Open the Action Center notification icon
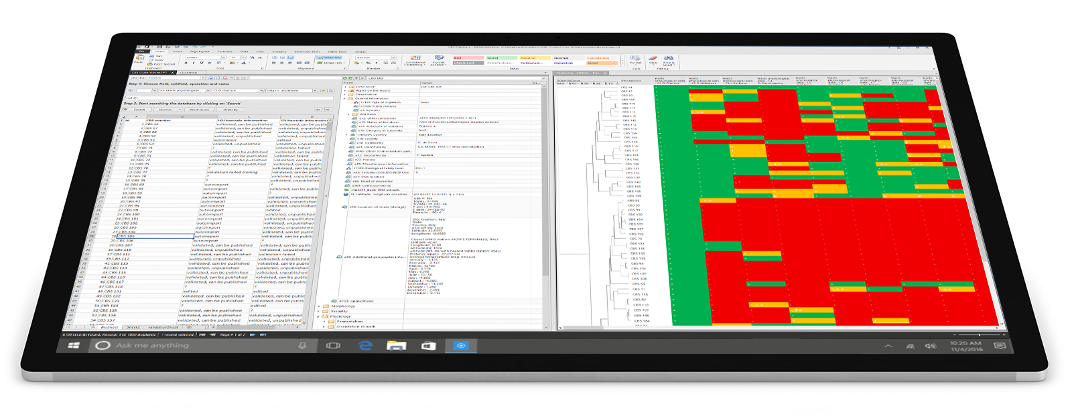Viewport: 1072px width, 418px height. click(1000, 346)
